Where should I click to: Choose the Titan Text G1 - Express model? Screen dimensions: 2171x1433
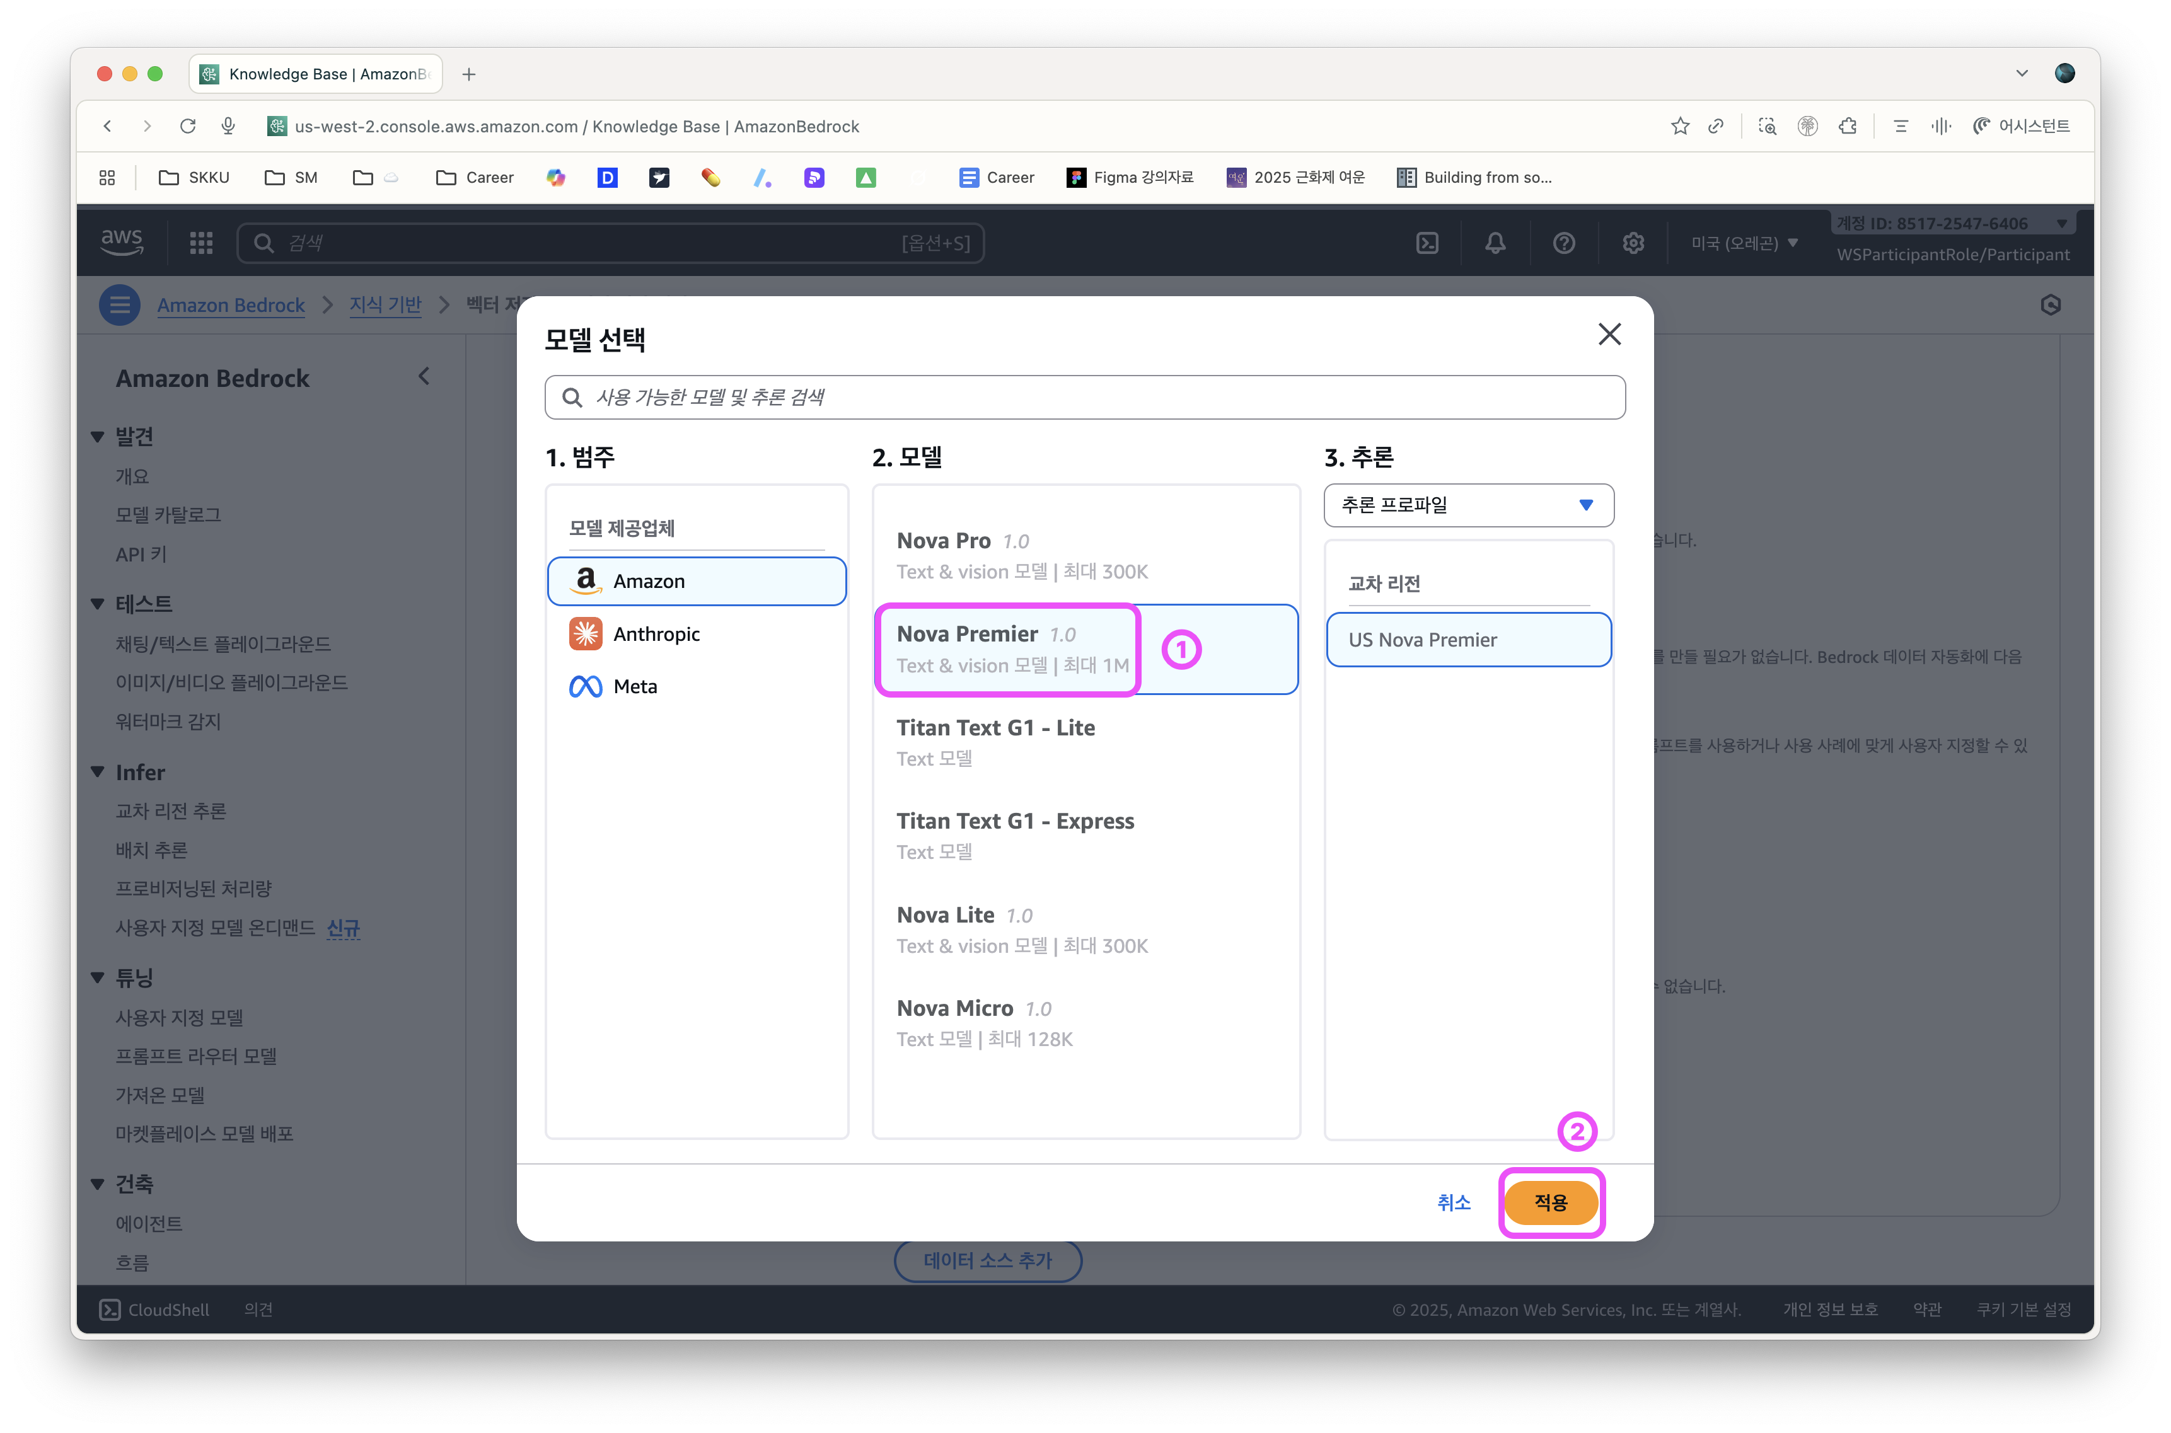(1086, 836)
